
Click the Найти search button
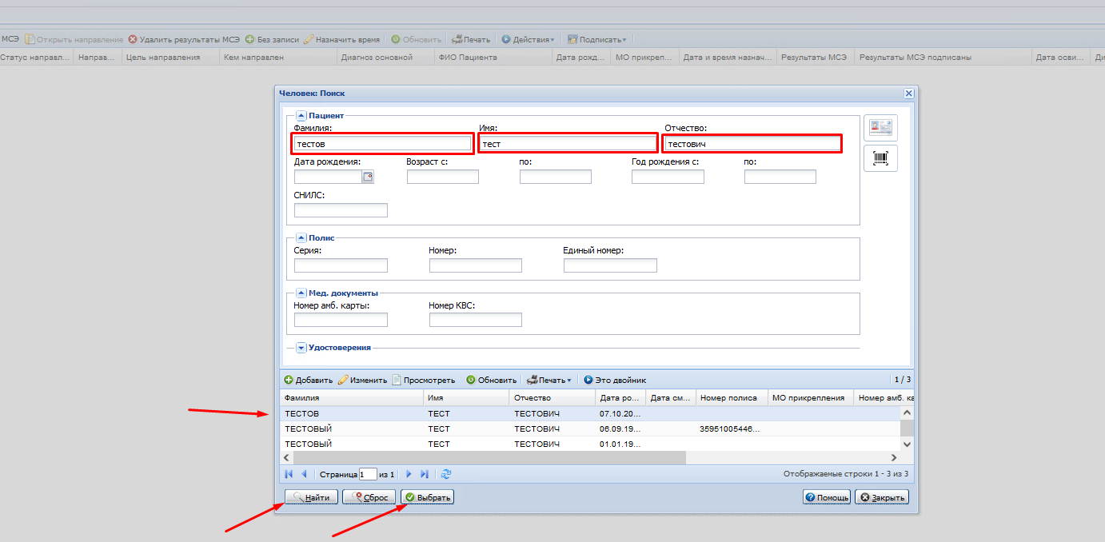point(311,497)
